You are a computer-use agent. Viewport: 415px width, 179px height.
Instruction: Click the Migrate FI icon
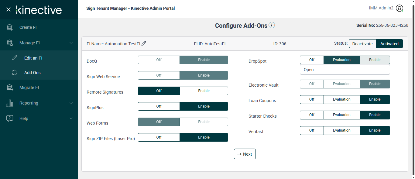coord(10,88)
